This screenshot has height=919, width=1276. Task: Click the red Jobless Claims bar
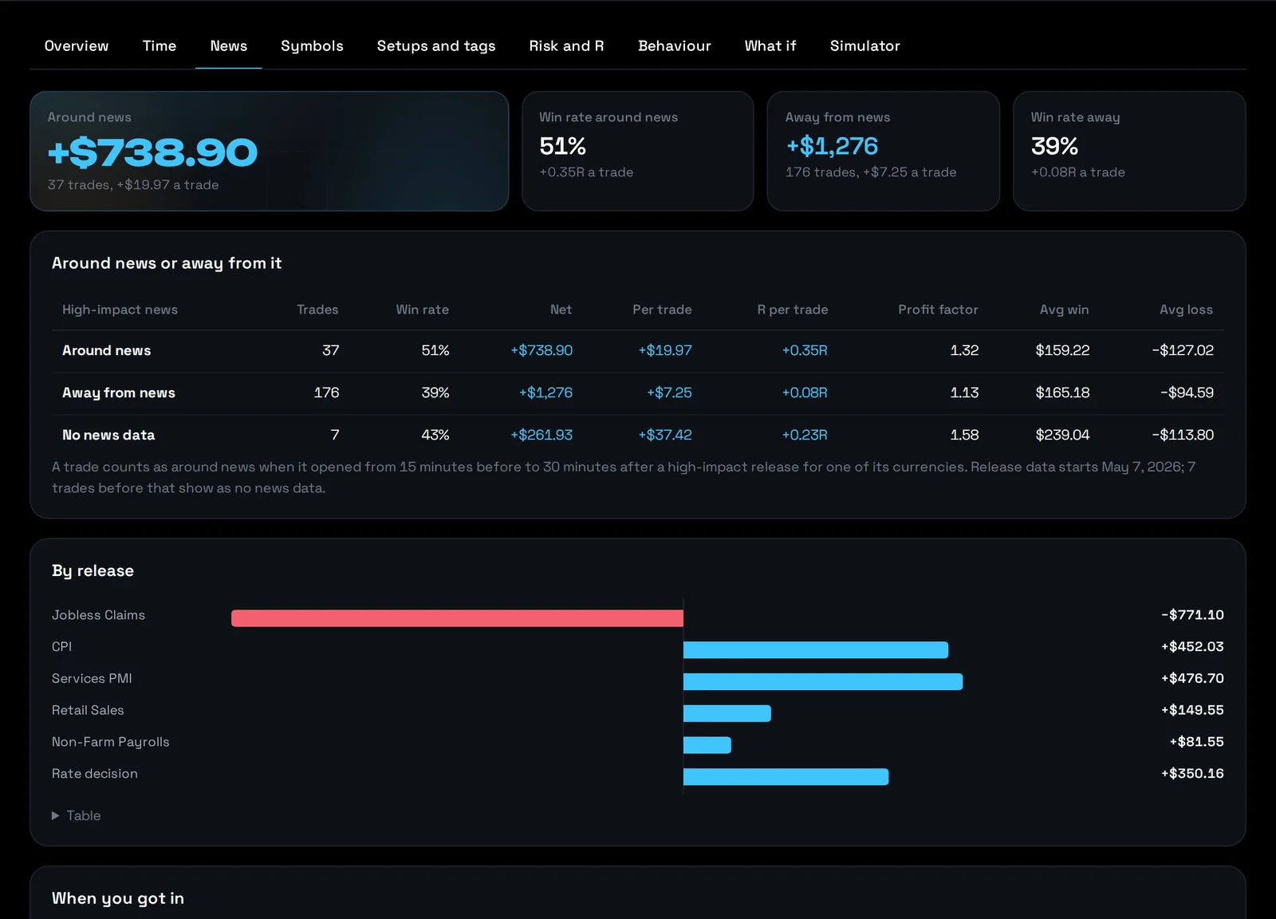pyautogui.click(x=457, y=618)
